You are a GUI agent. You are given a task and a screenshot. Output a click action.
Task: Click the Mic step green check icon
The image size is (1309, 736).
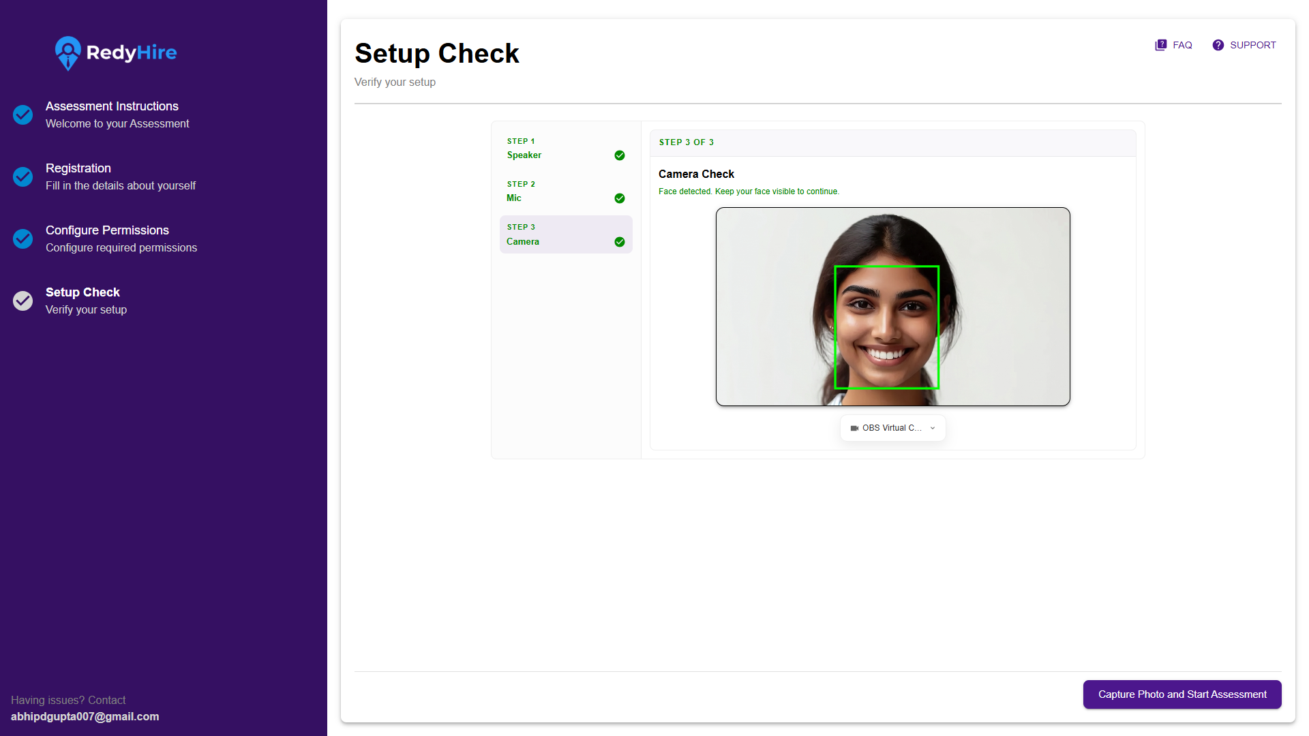619,198
